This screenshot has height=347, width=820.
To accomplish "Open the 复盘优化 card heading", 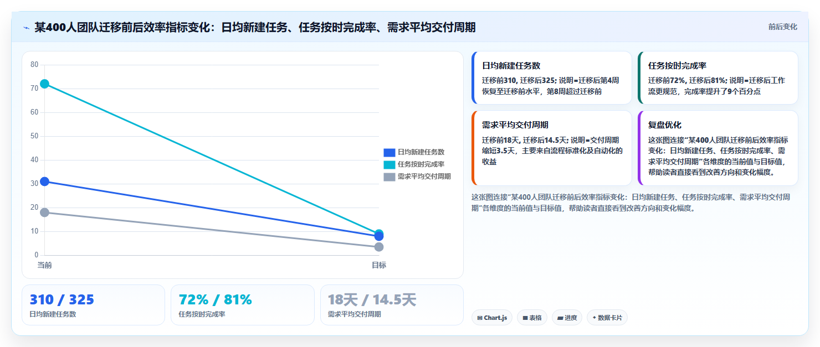I will pyautogui.click(x=665, y=125).
